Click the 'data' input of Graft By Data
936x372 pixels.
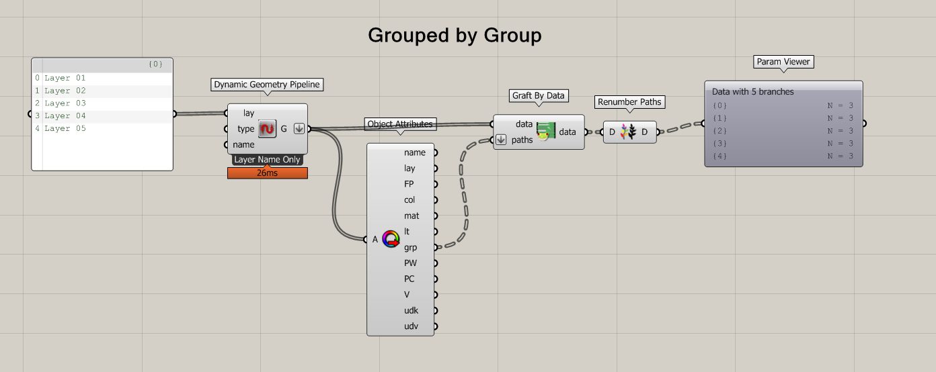pos(524,124)
